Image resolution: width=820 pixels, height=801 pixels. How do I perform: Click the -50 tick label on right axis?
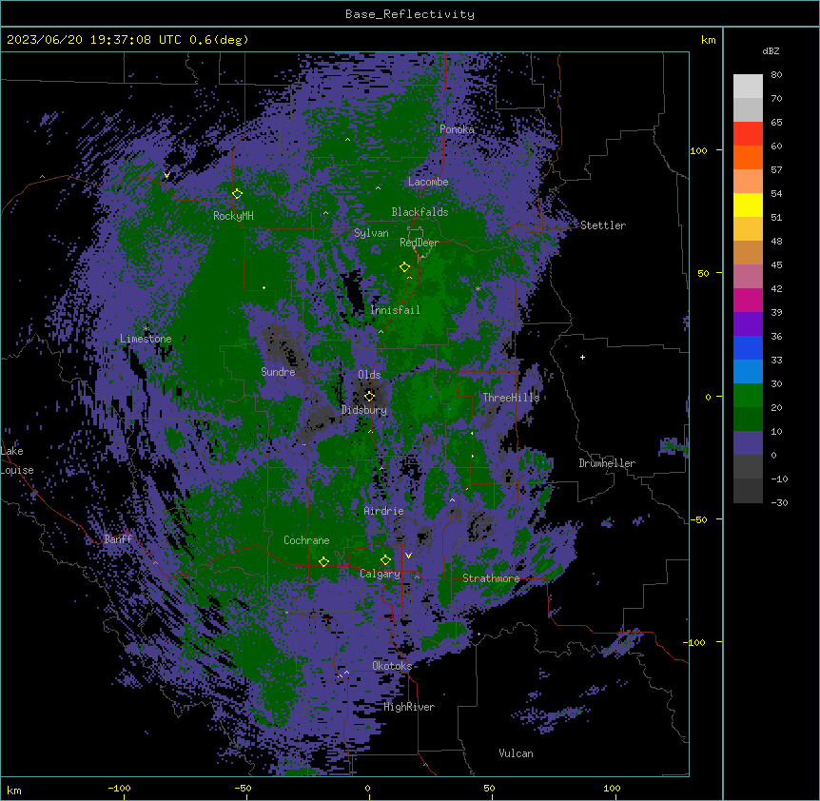click(698, 519)
